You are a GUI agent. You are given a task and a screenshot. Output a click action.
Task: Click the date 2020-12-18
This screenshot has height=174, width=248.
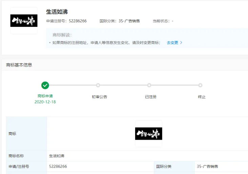[45, 102]
